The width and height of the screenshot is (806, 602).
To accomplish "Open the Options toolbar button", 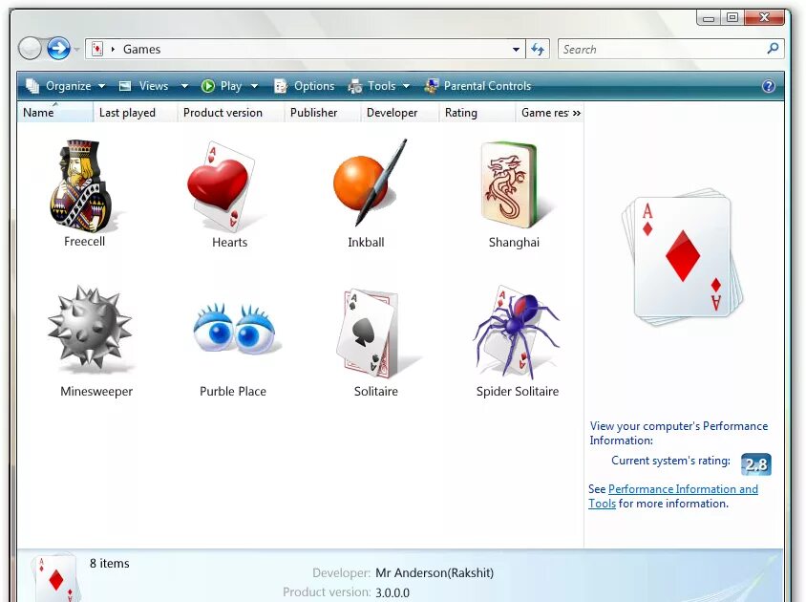I will [x=304, y=86].
